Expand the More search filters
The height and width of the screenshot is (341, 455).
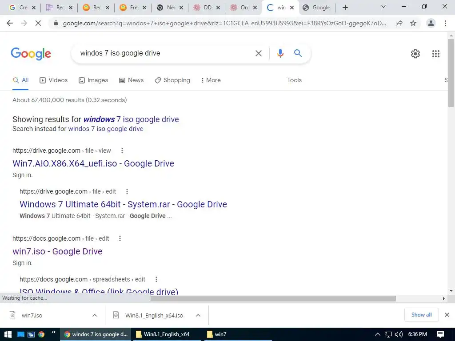click(x=211, y=80)
